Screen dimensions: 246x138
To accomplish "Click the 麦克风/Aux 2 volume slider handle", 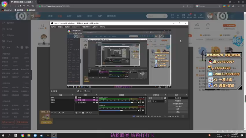I will coord(132,102).
